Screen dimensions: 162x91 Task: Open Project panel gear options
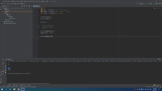click(x=29, y=6)
